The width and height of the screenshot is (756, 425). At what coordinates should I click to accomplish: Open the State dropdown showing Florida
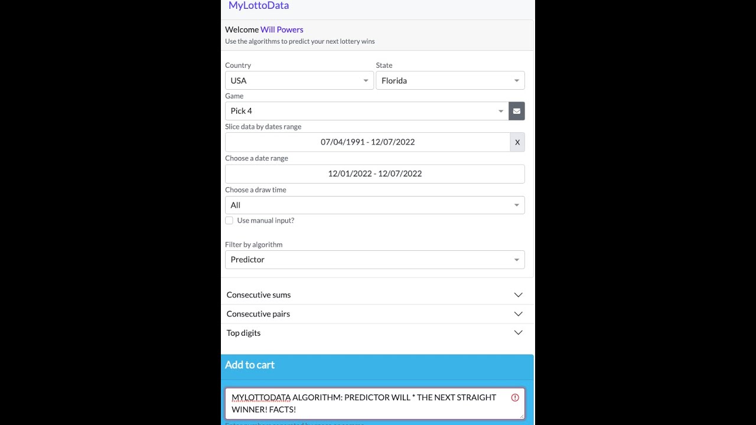pyautogui.click(x=450, y=80)
